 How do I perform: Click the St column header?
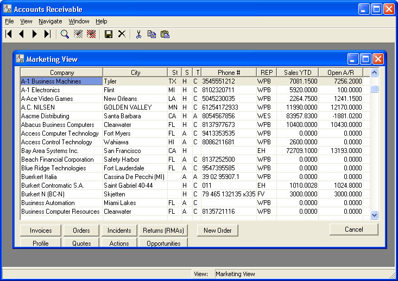click(175, 73)
